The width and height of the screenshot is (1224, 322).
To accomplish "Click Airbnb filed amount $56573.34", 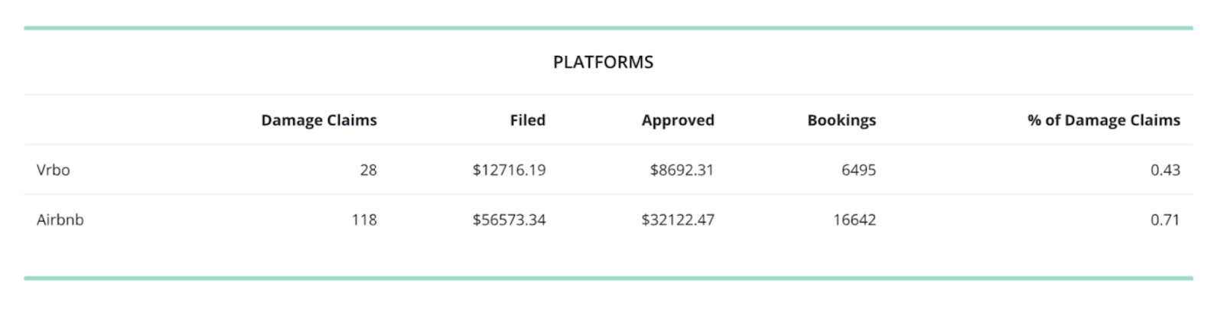I will [509, 220].
